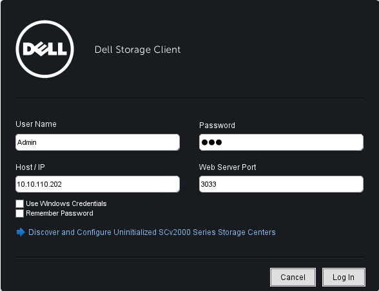Viewport: 379px width, 291px height.
Task: Click the Dell Storage Client title text
Action: (137, 50)
